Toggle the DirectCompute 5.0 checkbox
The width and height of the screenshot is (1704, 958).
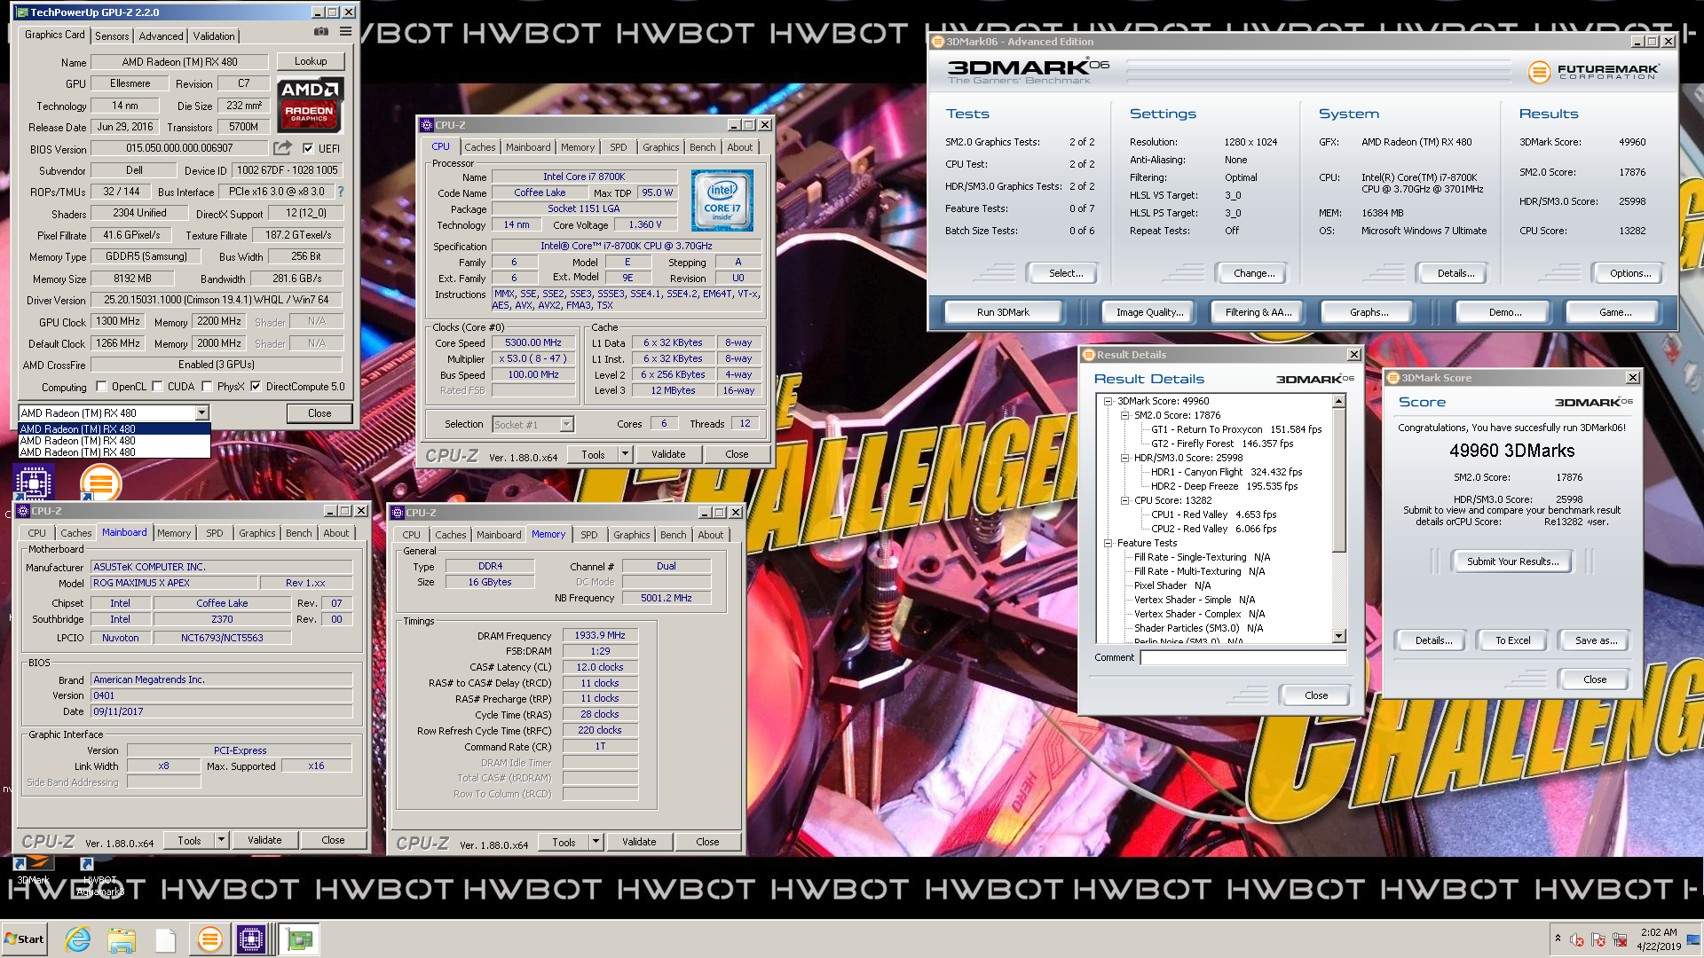256,386
